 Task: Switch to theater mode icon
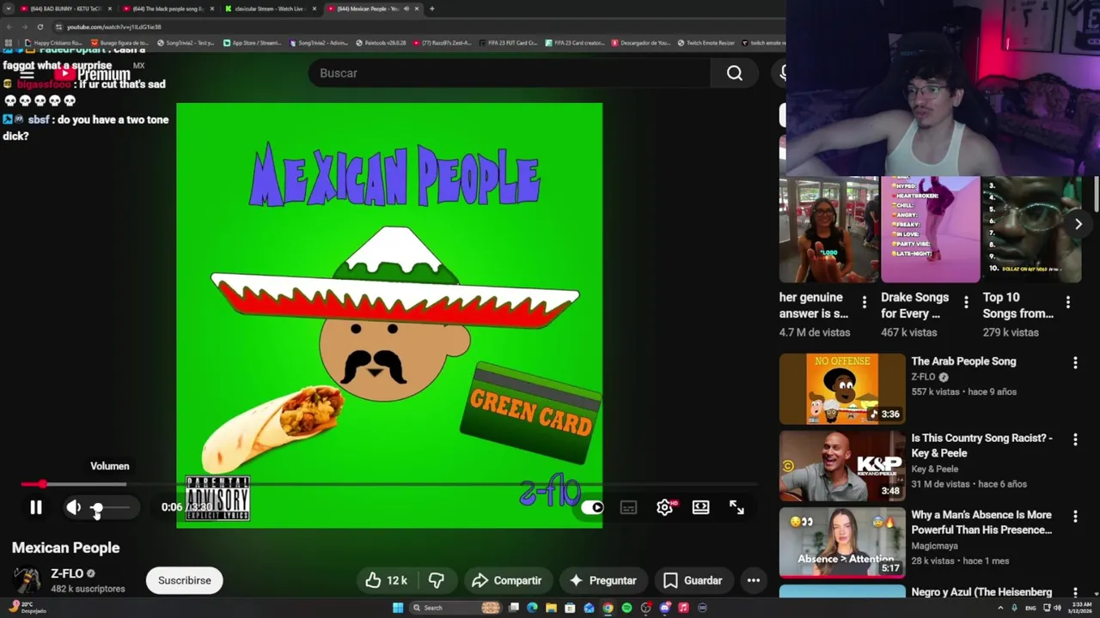(700, 507)
